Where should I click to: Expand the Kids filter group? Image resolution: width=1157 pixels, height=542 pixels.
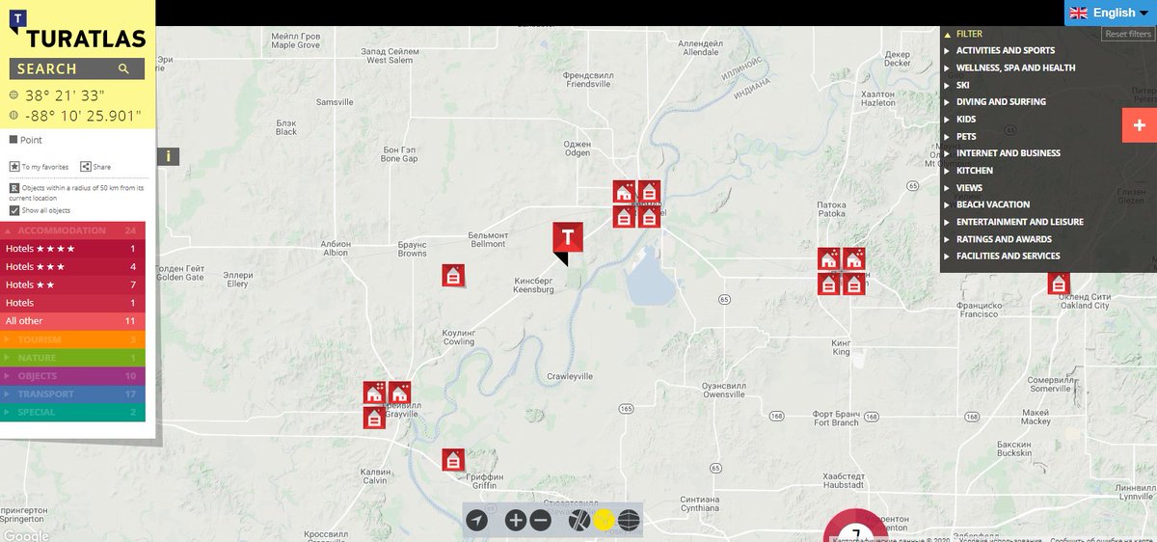pos(965,120)
